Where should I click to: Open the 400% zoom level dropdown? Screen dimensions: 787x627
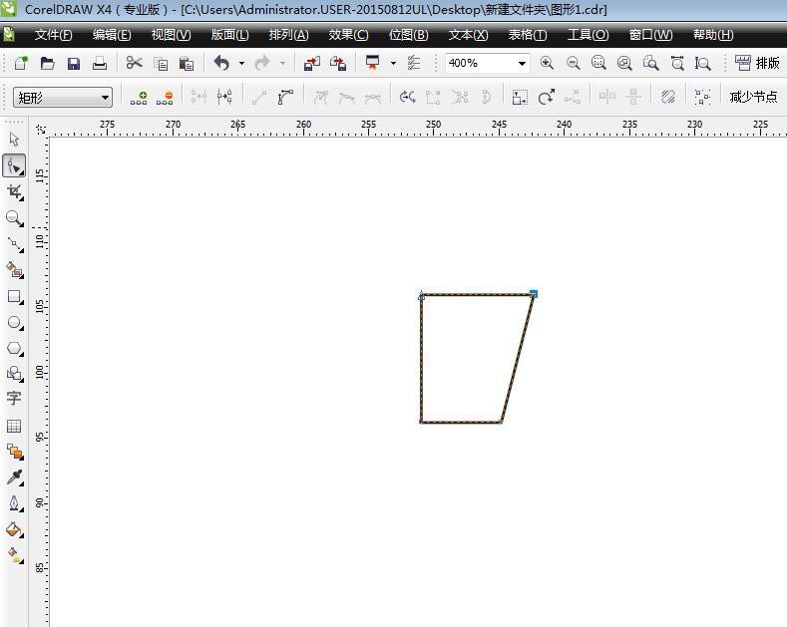[522, 63]
